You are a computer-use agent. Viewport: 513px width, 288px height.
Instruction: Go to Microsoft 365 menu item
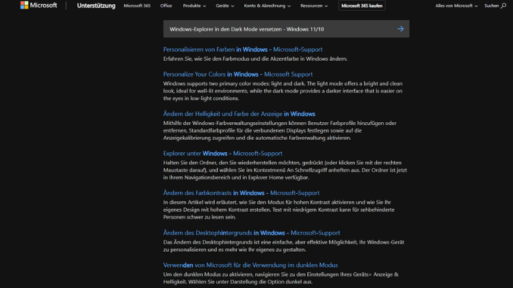[137, 5]
